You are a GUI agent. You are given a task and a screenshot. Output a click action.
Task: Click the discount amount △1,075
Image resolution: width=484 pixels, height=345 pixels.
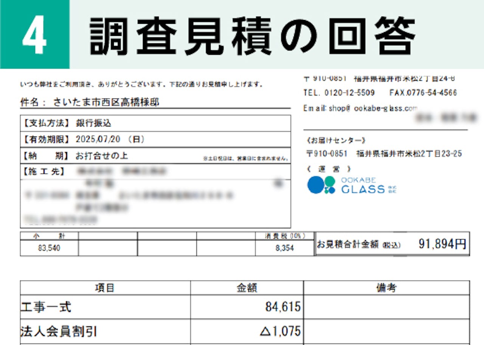pos(280,331)
